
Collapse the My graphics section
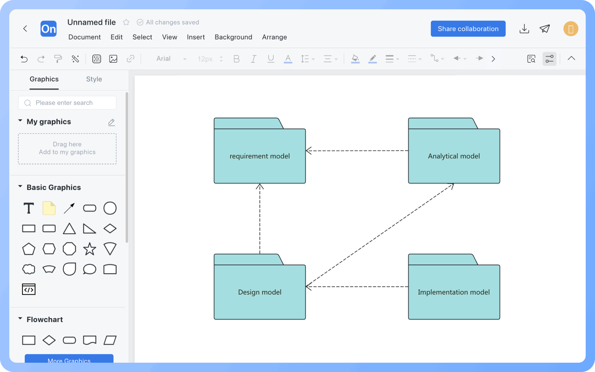coord(20,121)
